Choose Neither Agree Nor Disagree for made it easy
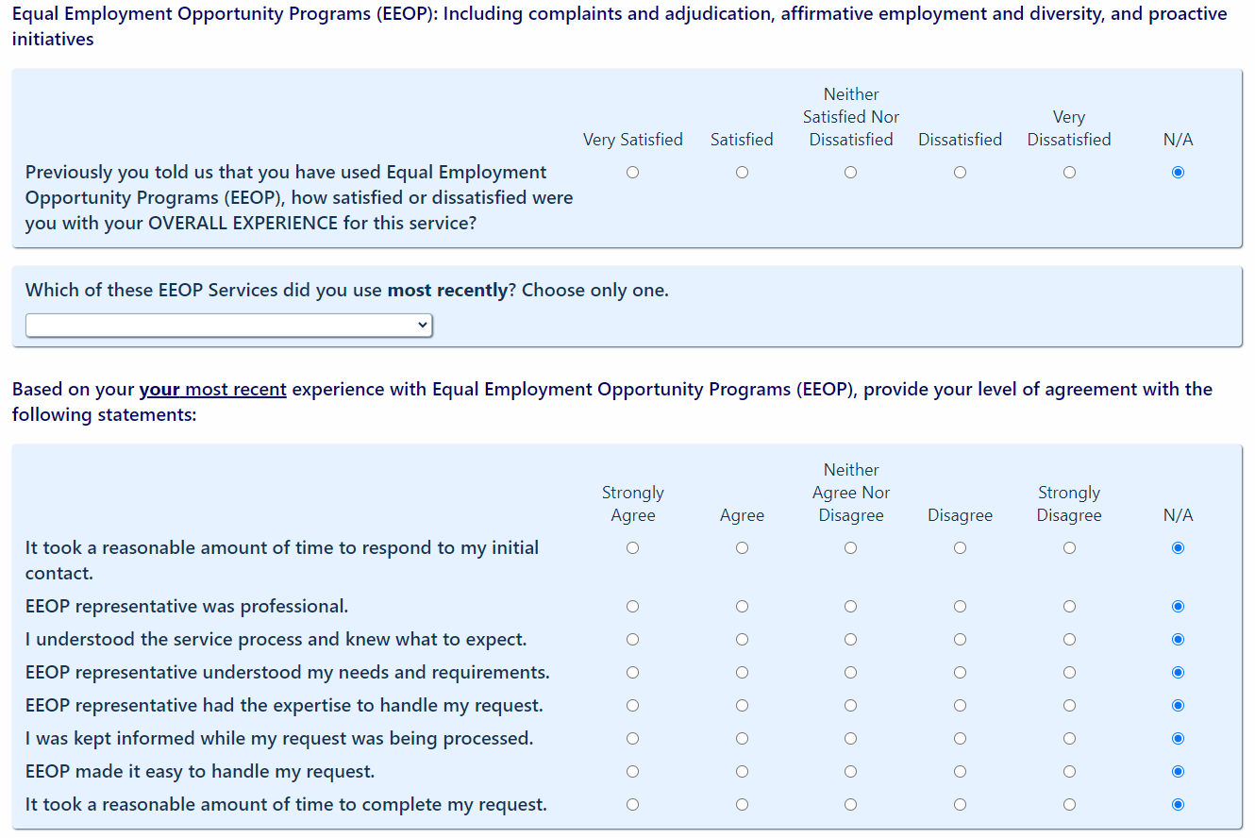Viewport: 1255px width, 838px height. click(x=850, y=772)
